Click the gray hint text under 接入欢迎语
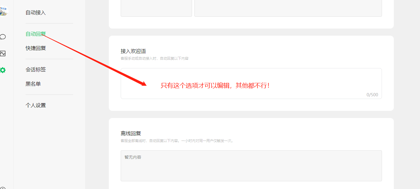420x189 pixels. [x=155, y=58]
